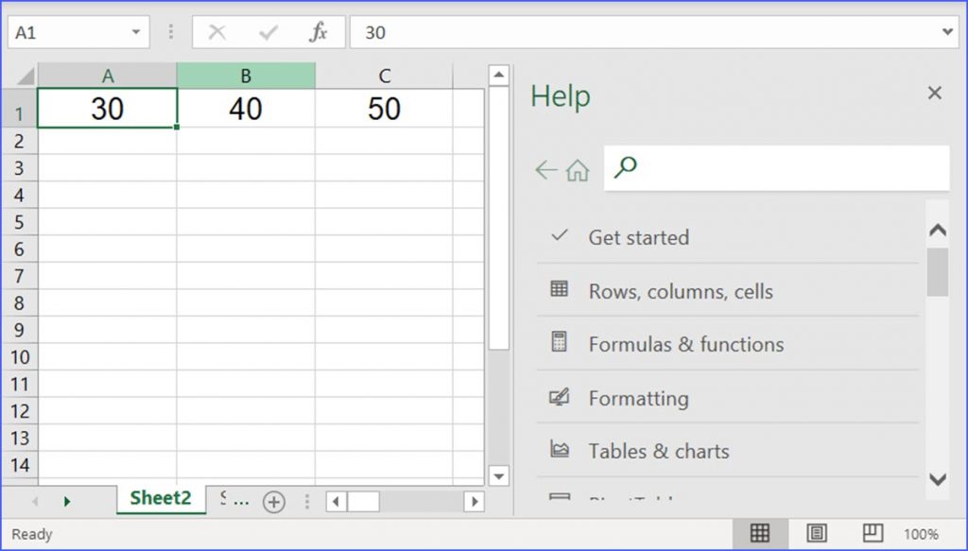Open the Rows, columns, cells help topic
Screen dimensions: 968x551
pos(681,291)
